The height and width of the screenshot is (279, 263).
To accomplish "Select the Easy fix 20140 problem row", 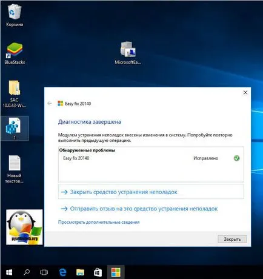I will 151,158.
